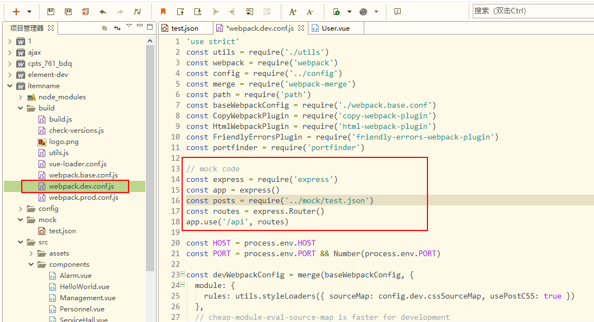Viewport: 594px width, 322px height.
Task: Open build.js in project tree
Action: tap(56, 119)
